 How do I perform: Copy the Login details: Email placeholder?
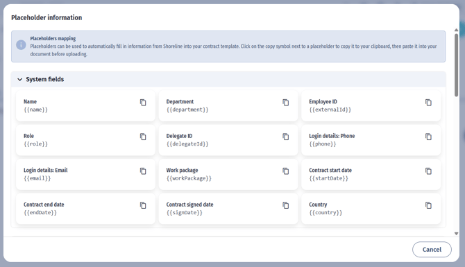(x=143, y=171)
